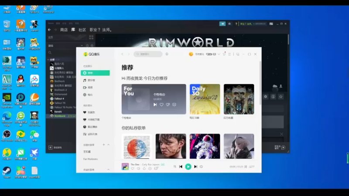Select Kenshi in Steam library list
349x196 pixels.
coord(58,112)
